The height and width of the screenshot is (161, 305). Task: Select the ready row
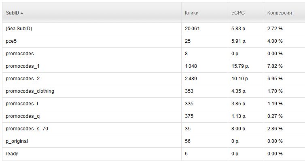pyautogui.click(x=153, y=154)
